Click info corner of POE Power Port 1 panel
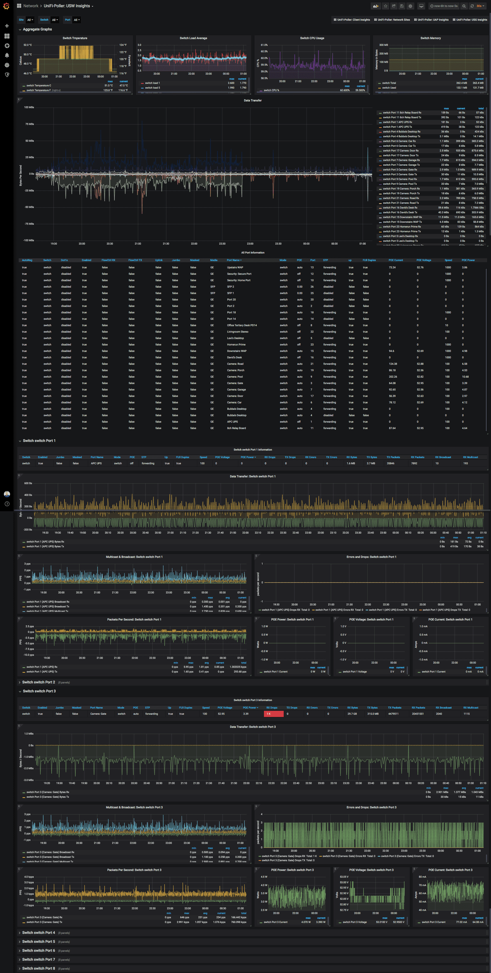The image size is (491, 973). tap(256, 618)
